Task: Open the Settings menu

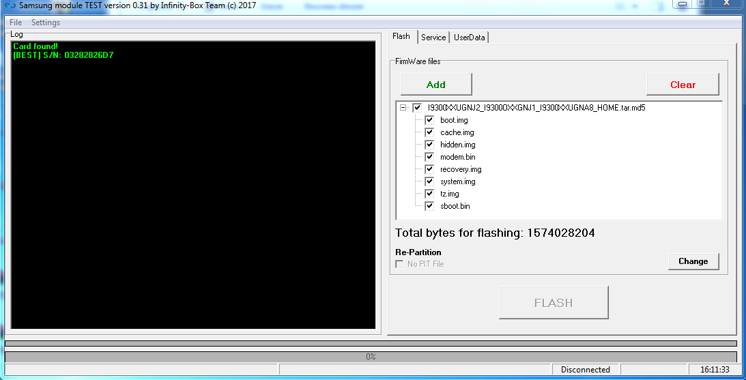Action: point(46,23)
